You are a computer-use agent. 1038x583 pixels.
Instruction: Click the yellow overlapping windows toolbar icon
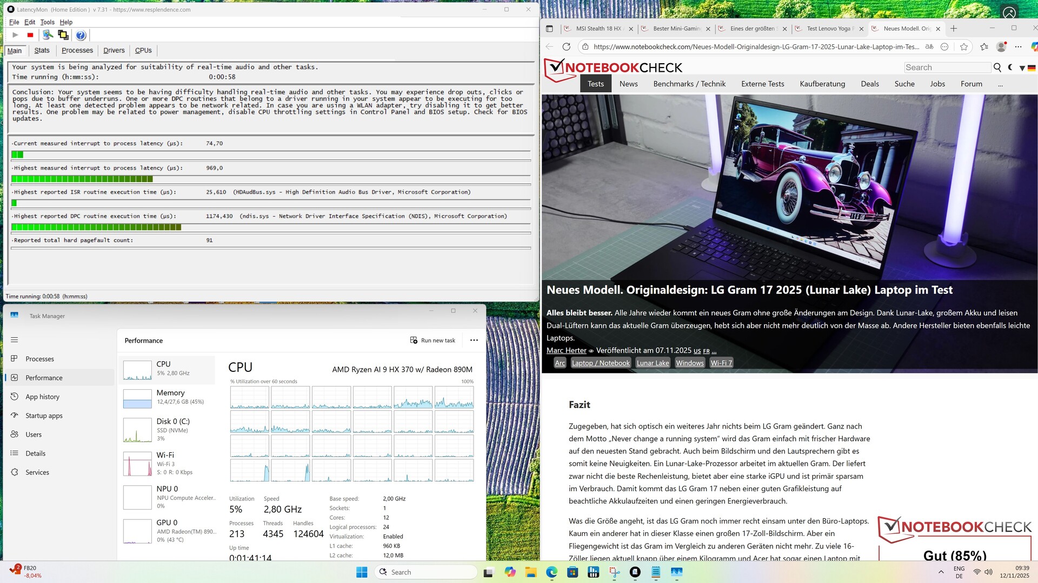63,35
